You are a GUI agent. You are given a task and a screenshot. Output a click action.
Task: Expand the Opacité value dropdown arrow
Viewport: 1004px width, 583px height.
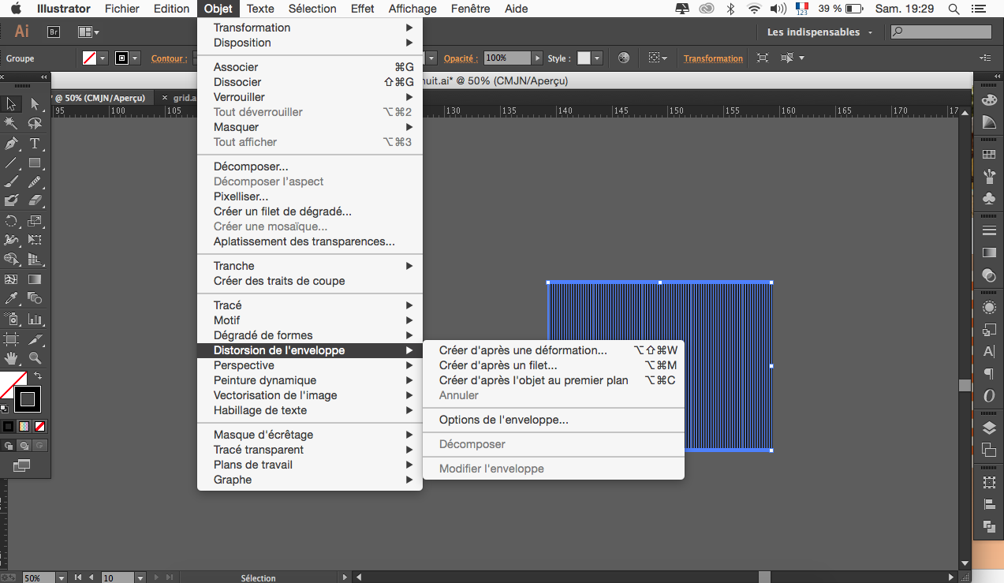pyautogui.click(x=538, y=58)
